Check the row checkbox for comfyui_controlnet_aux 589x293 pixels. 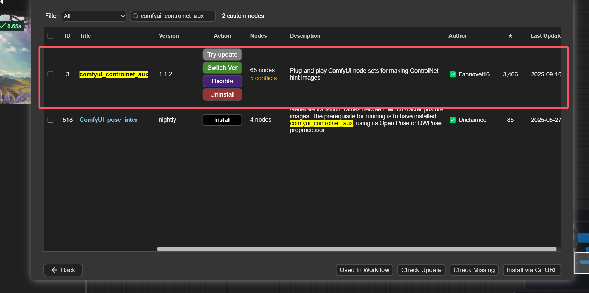click(x=50, y=74)
